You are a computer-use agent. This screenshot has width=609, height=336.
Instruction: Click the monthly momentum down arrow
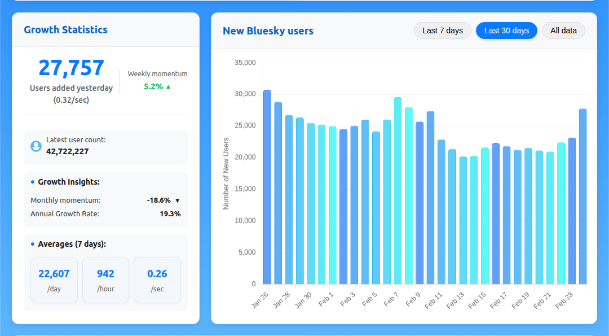[177, 200]
